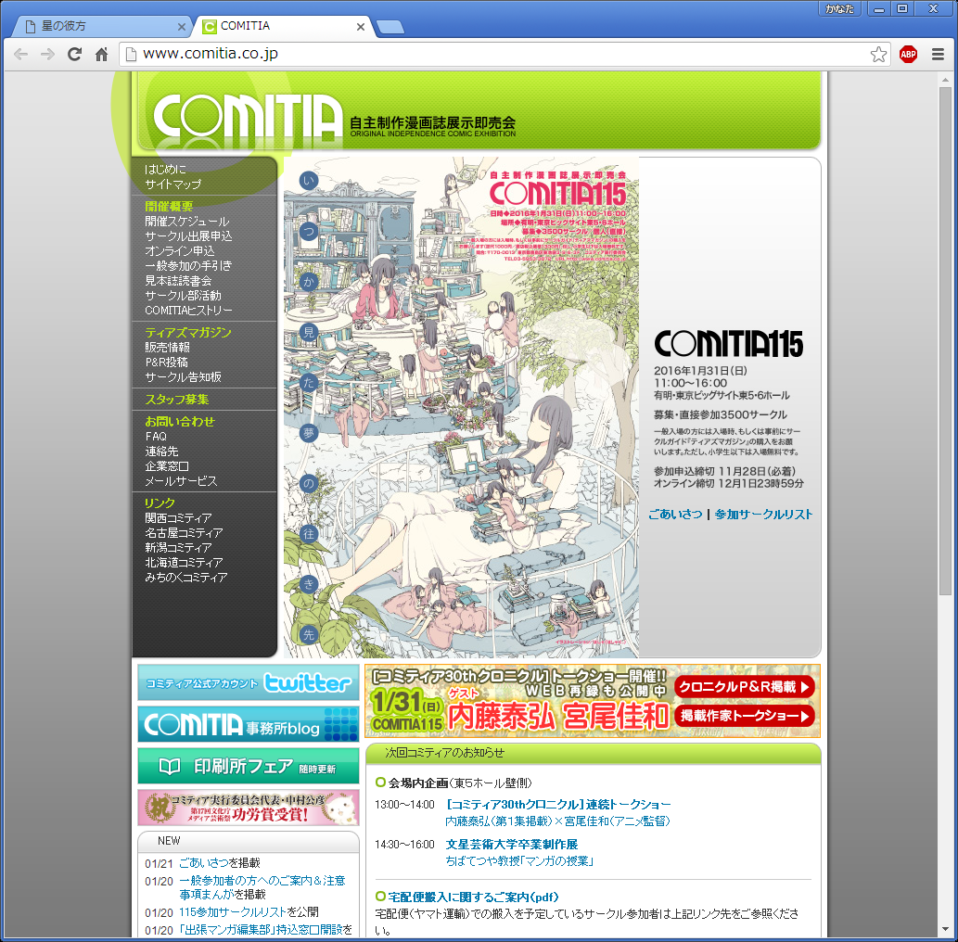958x942 pixels.
Task: Open 01/21 ごあいさつ news link
Action: [202, 863]
